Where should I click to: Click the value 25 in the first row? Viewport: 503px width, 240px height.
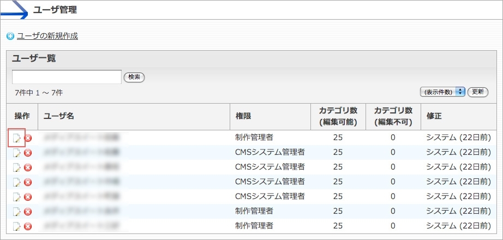tap(338, 137)
